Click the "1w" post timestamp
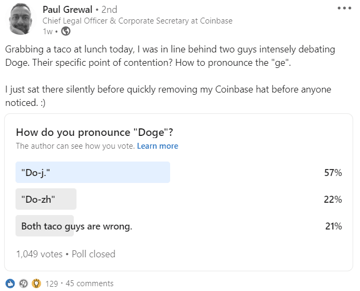Image resolution: width=360 pixels, height=291 pixels. point(48,31)
